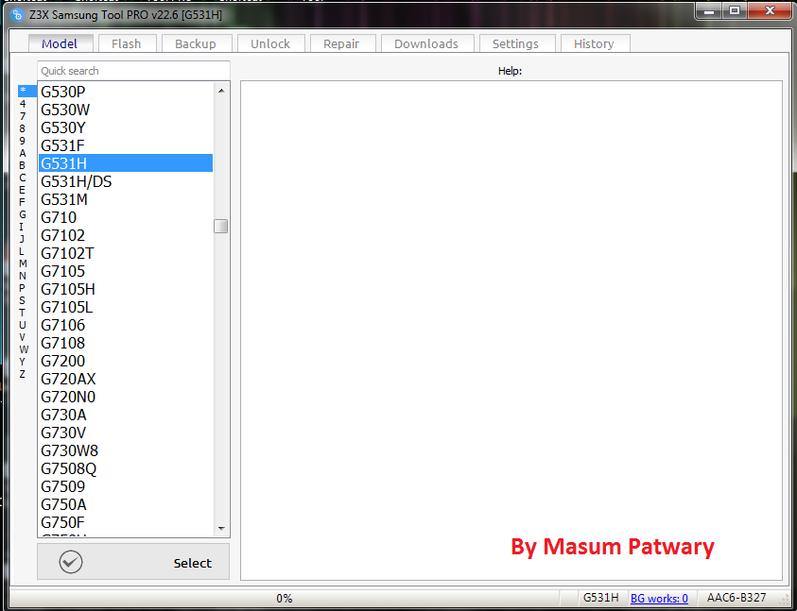The height and width of the screenshot is (611, 797).
Task: Select model G7200 in list
Action: (126, 361)
